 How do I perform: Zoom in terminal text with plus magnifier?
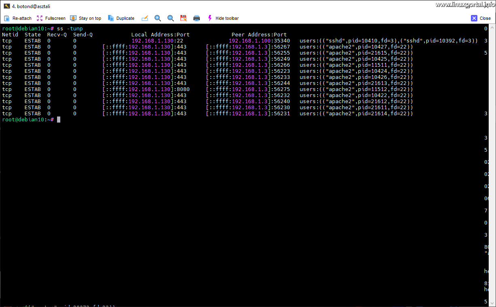[x=158, y=18]
